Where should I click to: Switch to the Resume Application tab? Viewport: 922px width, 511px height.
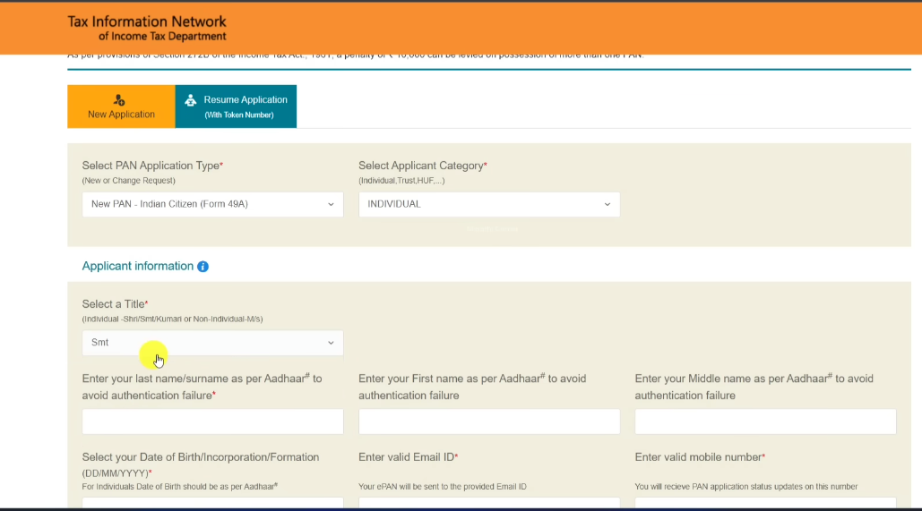pos(236,106)
